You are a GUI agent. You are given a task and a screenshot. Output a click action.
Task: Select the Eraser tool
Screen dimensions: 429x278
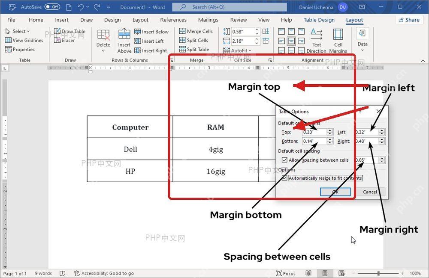click(64, 40)
